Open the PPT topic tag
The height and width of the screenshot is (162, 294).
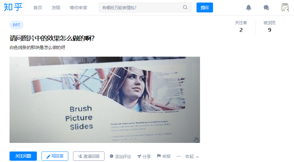coord(16,25)
